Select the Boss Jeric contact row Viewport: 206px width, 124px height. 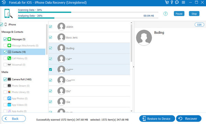89,38
